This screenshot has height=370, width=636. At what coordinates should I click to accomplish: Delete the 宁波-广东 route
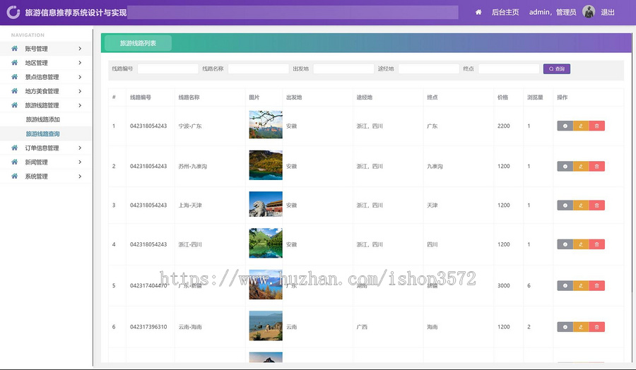[x=596, y=126]
